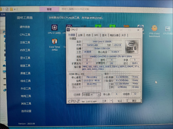Open 内存工具 category

point(25,50)
